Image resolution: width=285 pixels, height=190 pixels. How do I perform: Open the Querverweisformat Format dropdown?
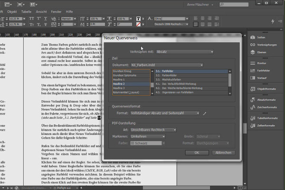coord(165,113)
